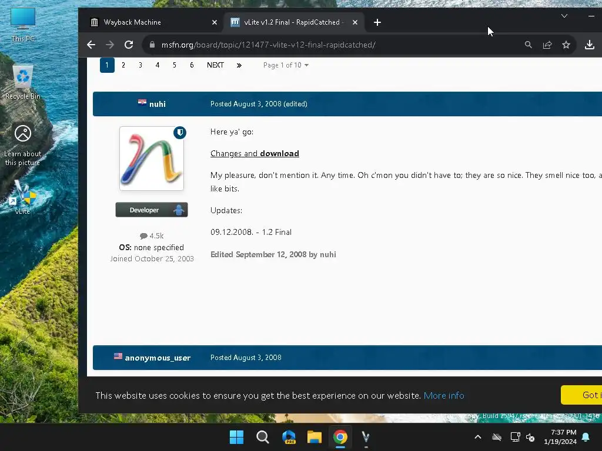This screenshot has width=602, height=451.
Task: Click nuhi's country flag icon
Action: tap(142, 102)
